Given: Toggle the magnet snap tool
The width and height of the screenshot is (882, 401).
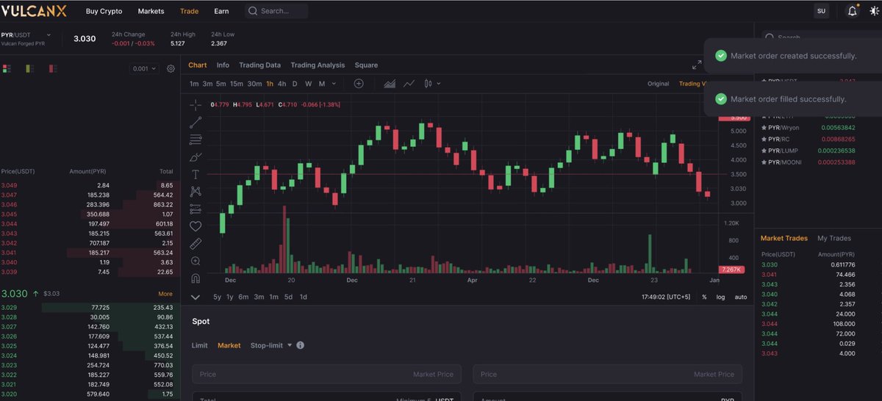Looking at the screenshot, I should point(196,278).
